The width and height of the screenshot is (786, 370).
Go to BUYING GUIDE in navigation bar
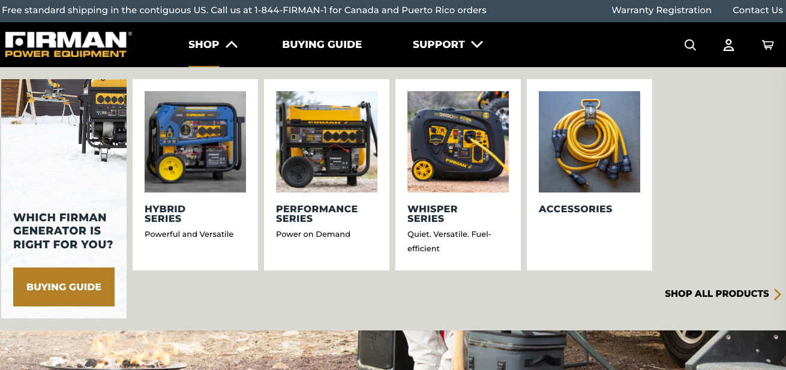click(x=322, y=44)
